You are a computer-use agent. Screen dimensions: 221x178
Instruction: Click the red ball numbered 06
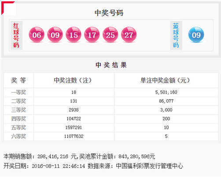tap(37, 35)
